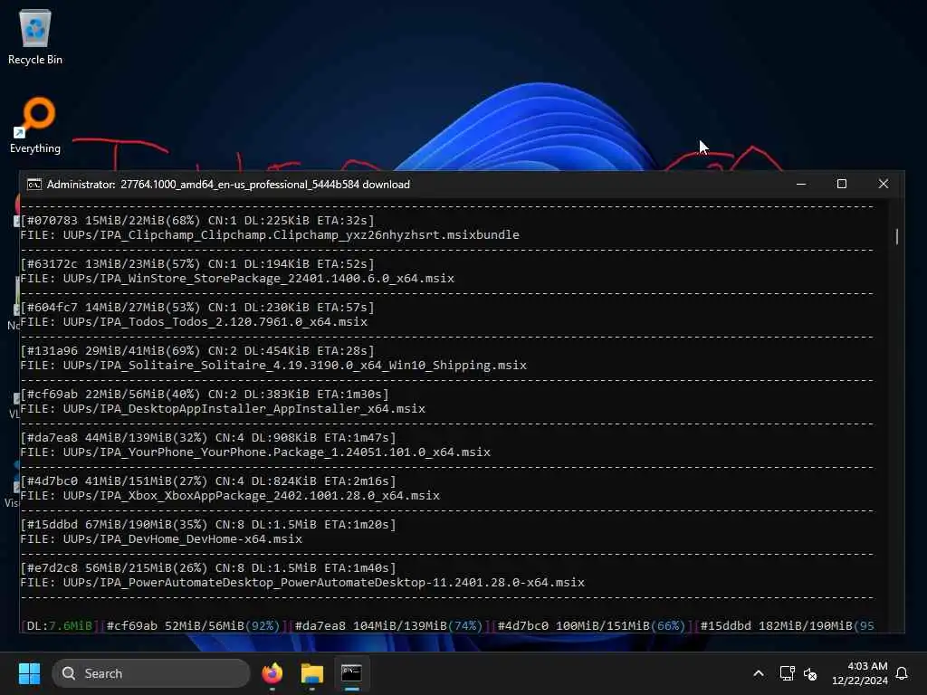The image size is (927, 695).
Task: Show hidden system tray icons
Action: 759,673
